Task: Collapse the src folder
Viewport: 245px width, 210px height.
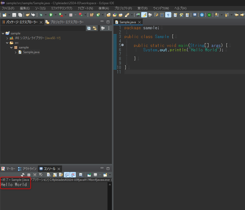Action: coord(7,43)
